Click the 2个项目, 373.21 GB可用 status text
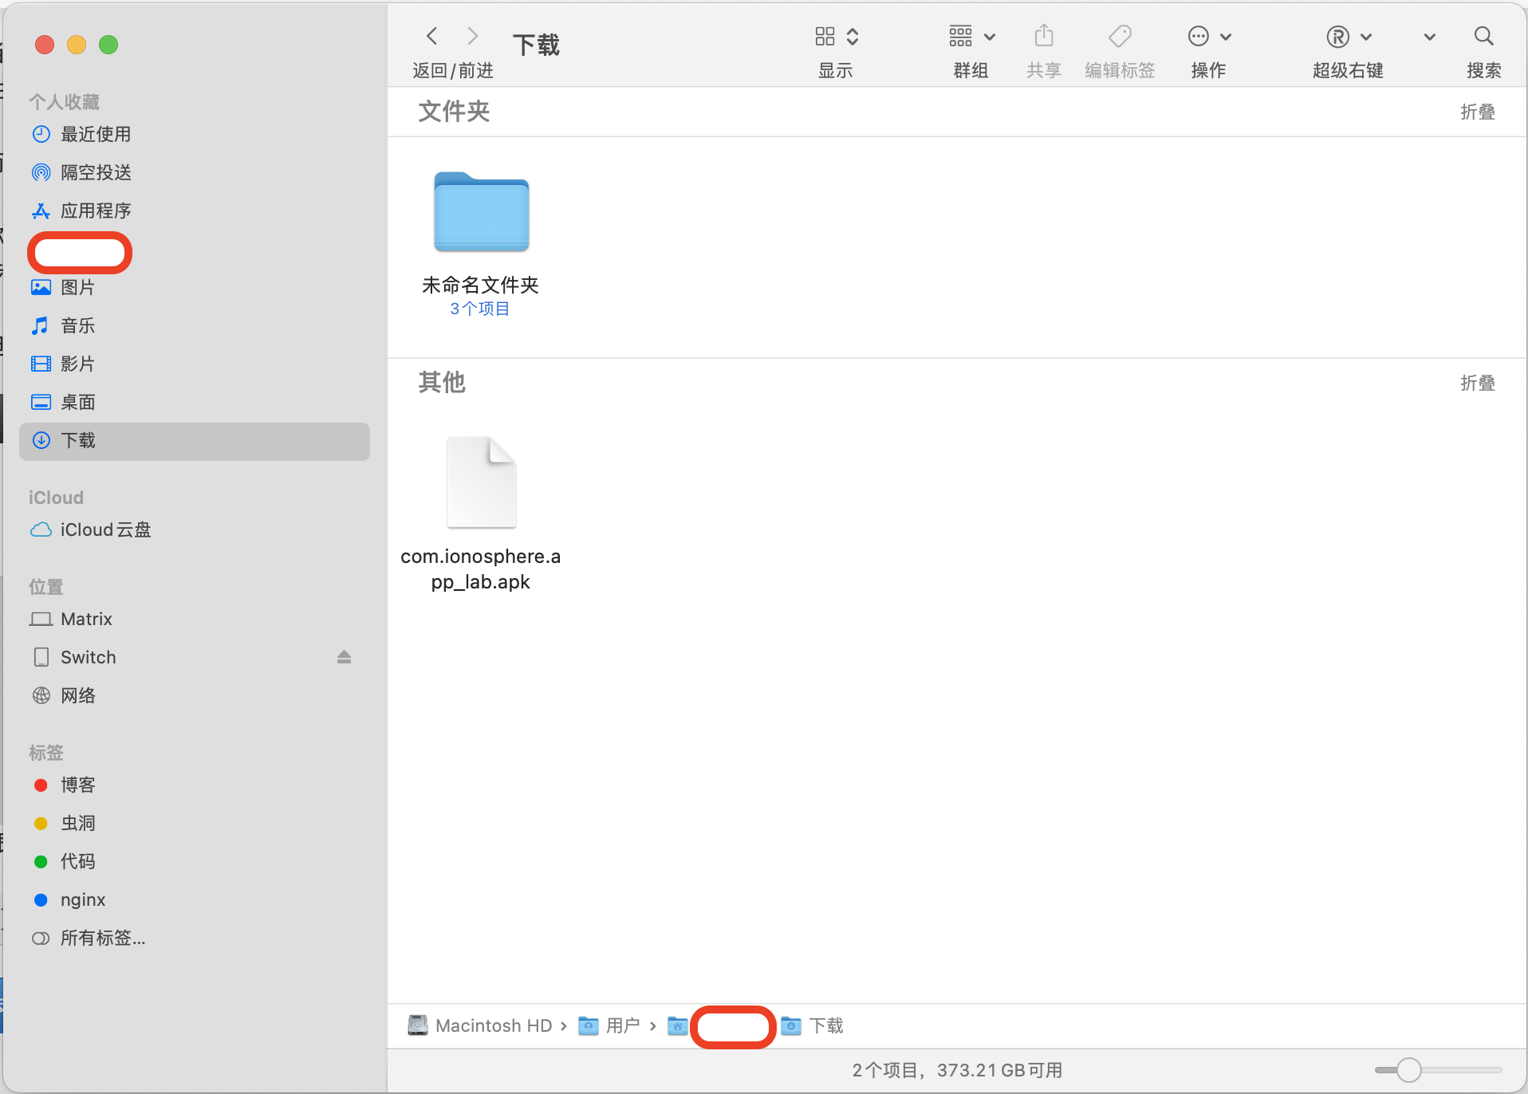 (957, 1070)
